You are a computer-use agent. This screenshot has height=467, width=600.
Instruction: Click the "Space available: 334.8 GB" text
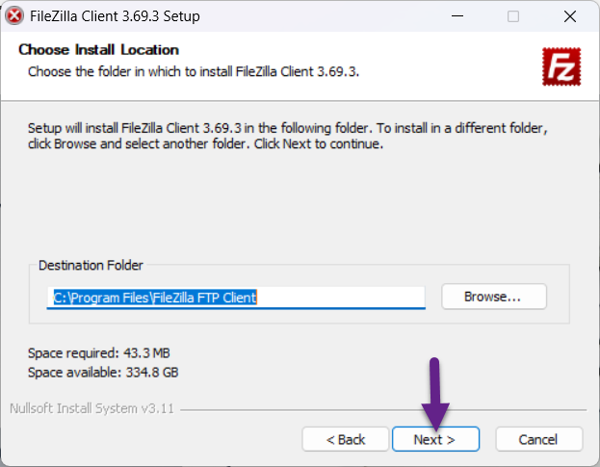[x=103, y=372]
